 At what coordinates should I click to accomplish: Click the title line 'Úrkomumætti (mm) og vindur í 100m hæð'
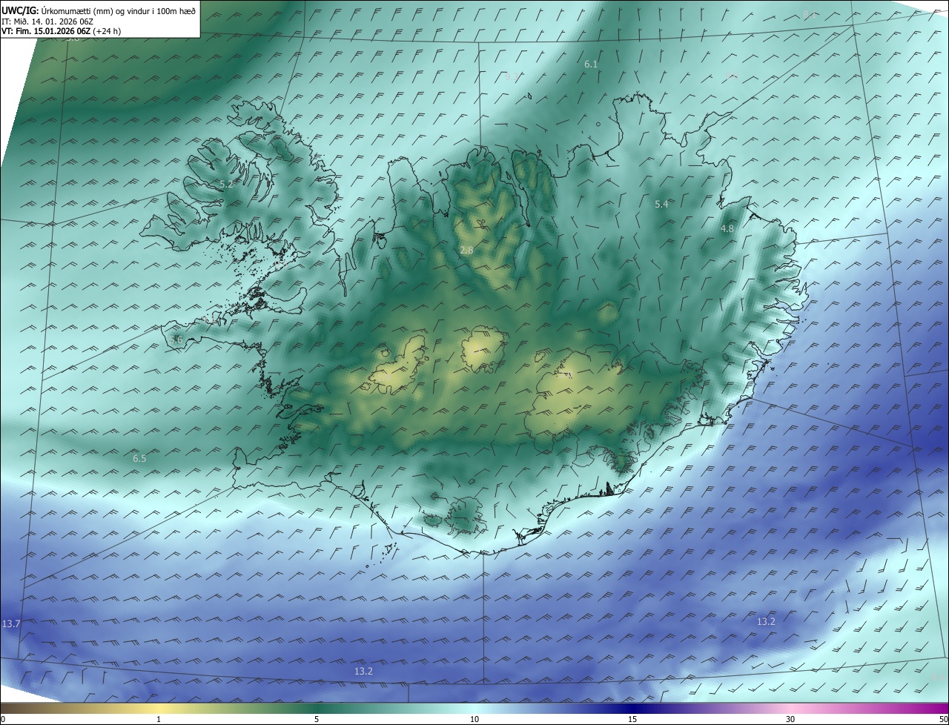[x=118, y=10]
